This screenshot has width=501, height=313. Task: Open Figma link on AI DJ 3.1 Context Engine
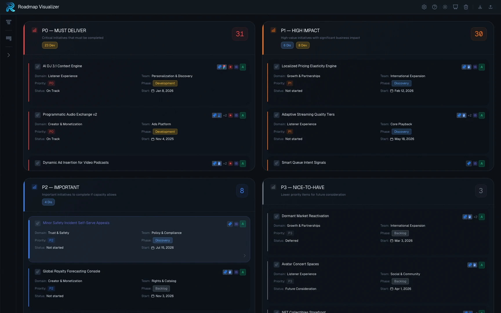click(x=224, y=67)
